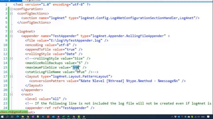Open the Outlook icon in the taskbar apps
Image resolution: width=213 pixels, height=119 pixels.
[53, 117]
